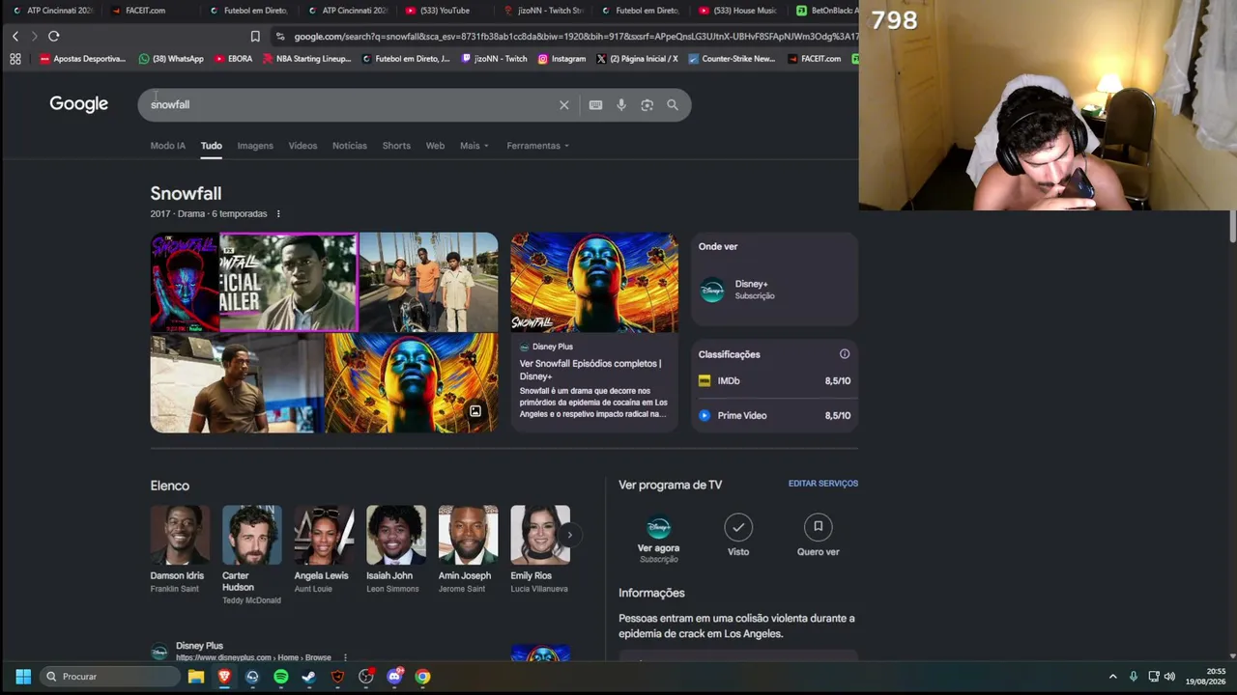Viewport: 1237px width, 695px height.
Task: Open Discord from the taskbar
Action: click(x=394, y=677)
